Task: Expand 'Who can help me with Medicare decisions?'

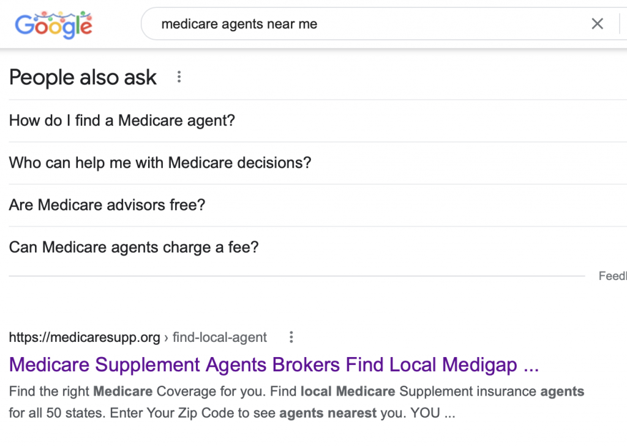Action: [318, 163]
